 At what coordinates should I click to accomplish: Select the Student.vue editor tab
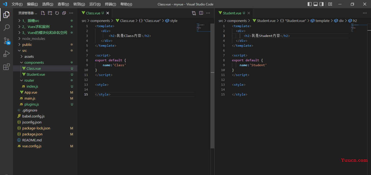234,13
